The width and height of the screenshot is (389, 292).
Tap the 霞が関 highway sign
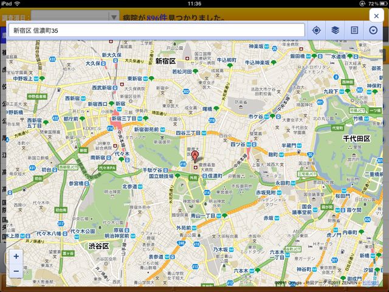coord(327,207)
